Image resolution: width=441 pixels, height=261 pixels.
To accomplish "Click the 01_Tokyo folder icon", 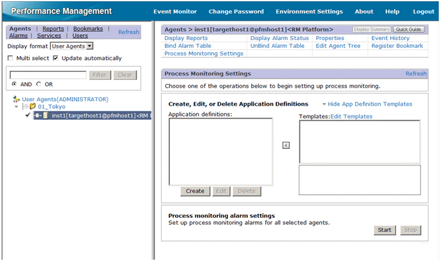I will point(32,107).
